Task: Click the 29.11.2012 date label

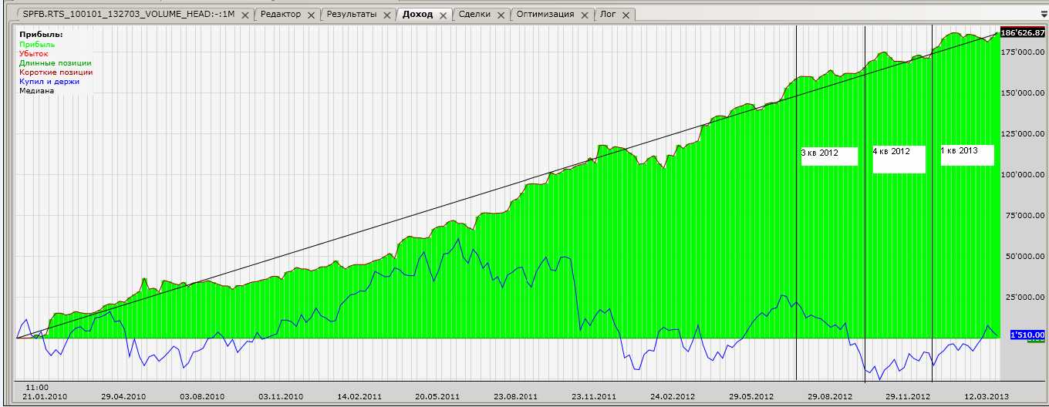Action: [908, 397]
